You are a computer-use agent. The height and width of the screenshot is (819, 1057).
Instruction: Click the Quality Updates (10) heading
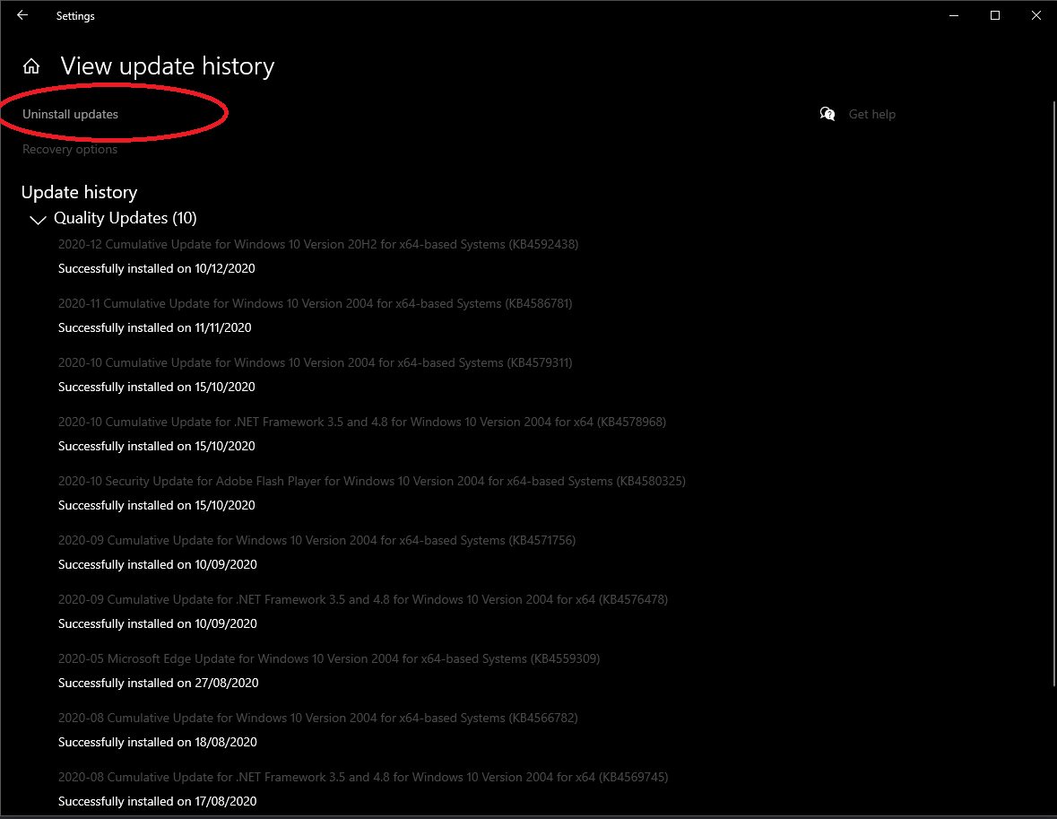point(125,218)
